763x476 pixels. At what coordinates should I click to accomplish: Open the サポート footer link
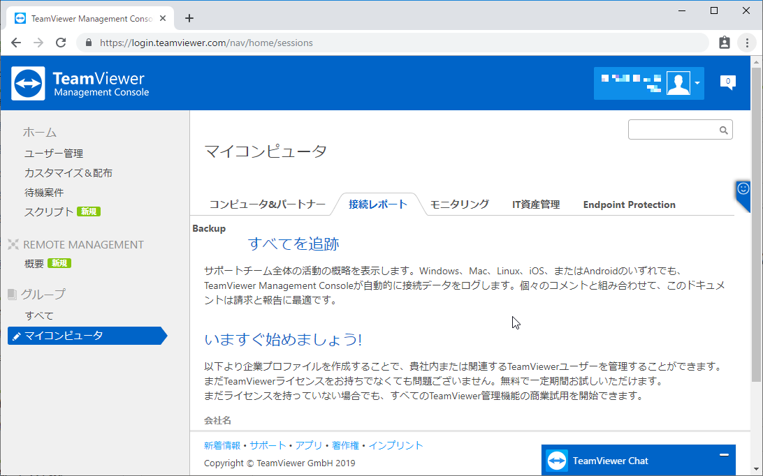point(268,445)
